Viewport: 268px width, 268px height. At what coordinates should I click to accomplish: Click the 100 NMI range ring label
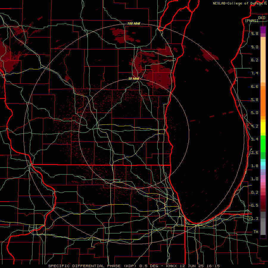134,24
